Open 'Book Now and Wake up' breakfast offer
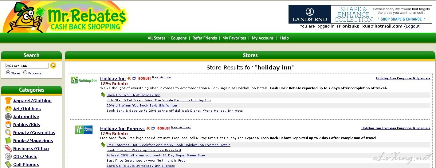The width and height of the screenshot is (436, 168). coord(144,150)
